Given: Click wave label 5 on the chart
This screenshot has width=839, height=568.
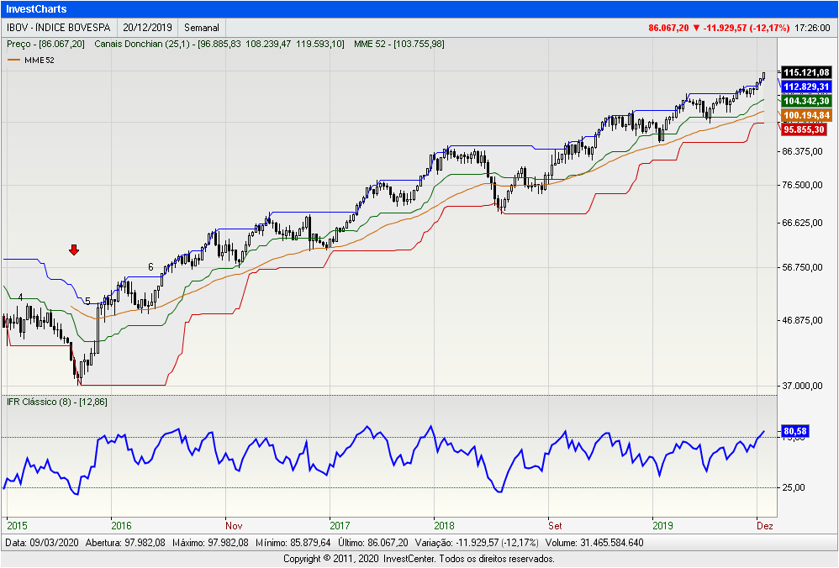Looking at the screenshot, I should [87, 301].
